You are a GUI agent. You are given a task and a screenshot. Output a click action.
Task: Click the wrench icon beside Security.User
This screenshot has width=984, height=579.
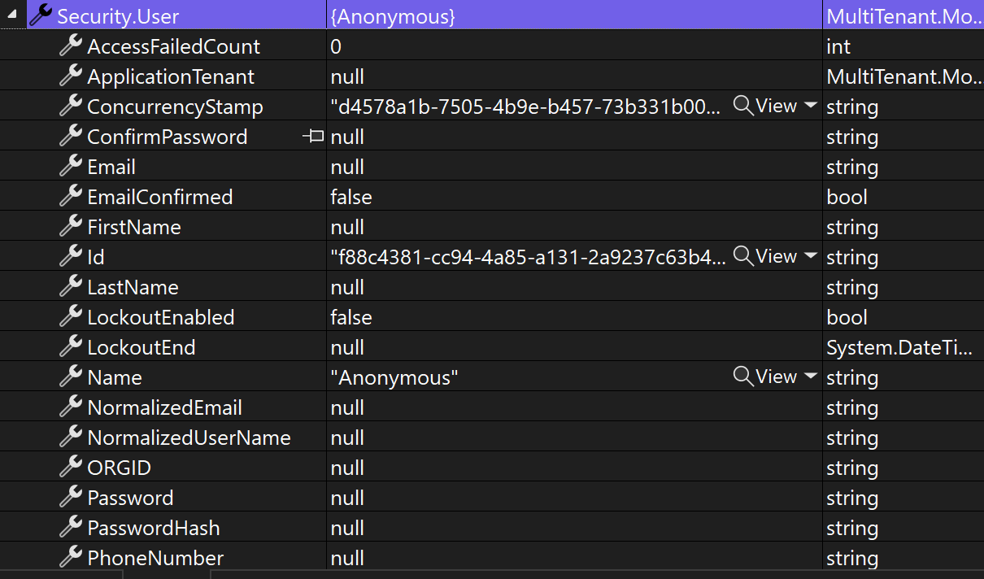(x=41, y=15)
